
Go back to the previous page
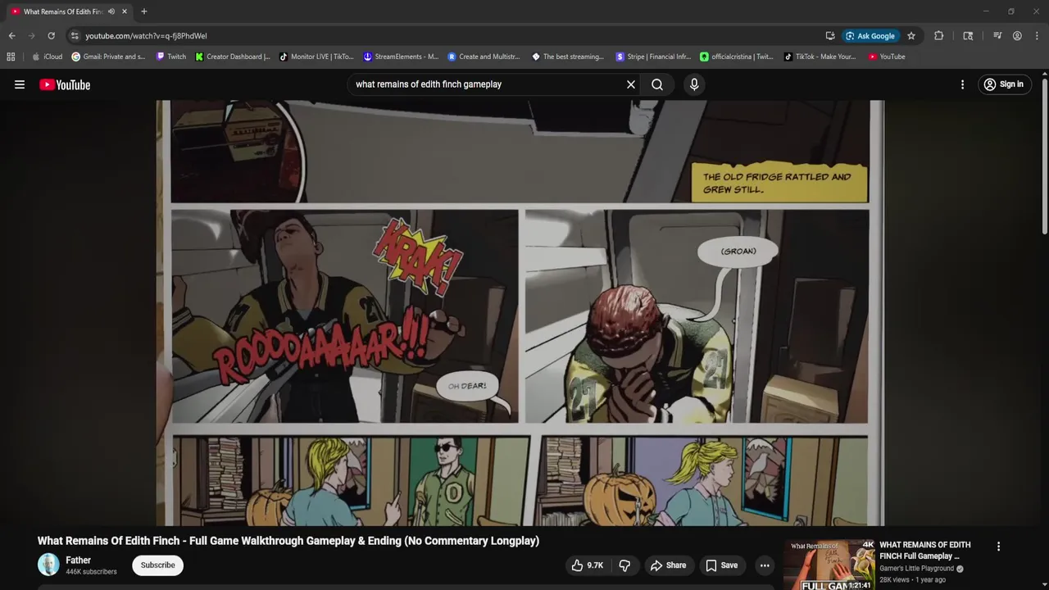[x=11, y=36]
